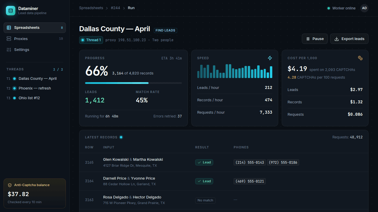Click the Thread 1 badge
Viewport: 378px width, 212px height.
(x=91, y=40)
